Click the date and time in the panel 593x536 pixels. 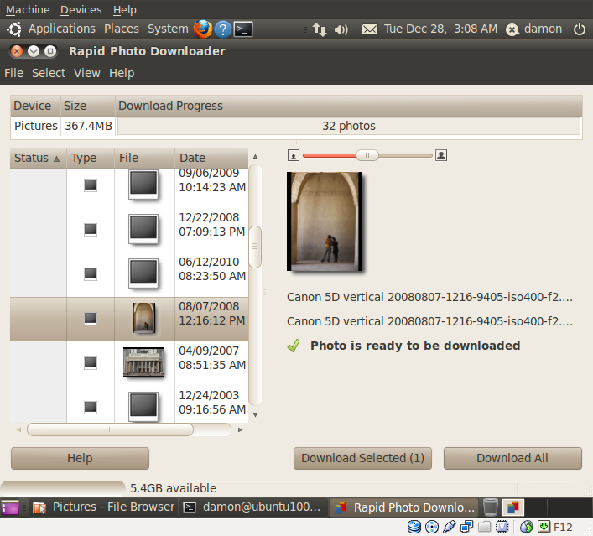pos(440,29)
